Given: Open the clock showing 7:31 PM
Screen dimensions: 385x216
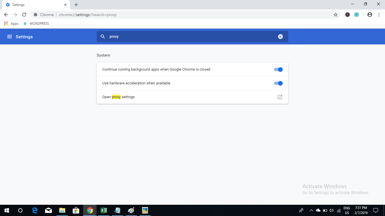Looking at the screenshot, I should [x=361, y=210].
